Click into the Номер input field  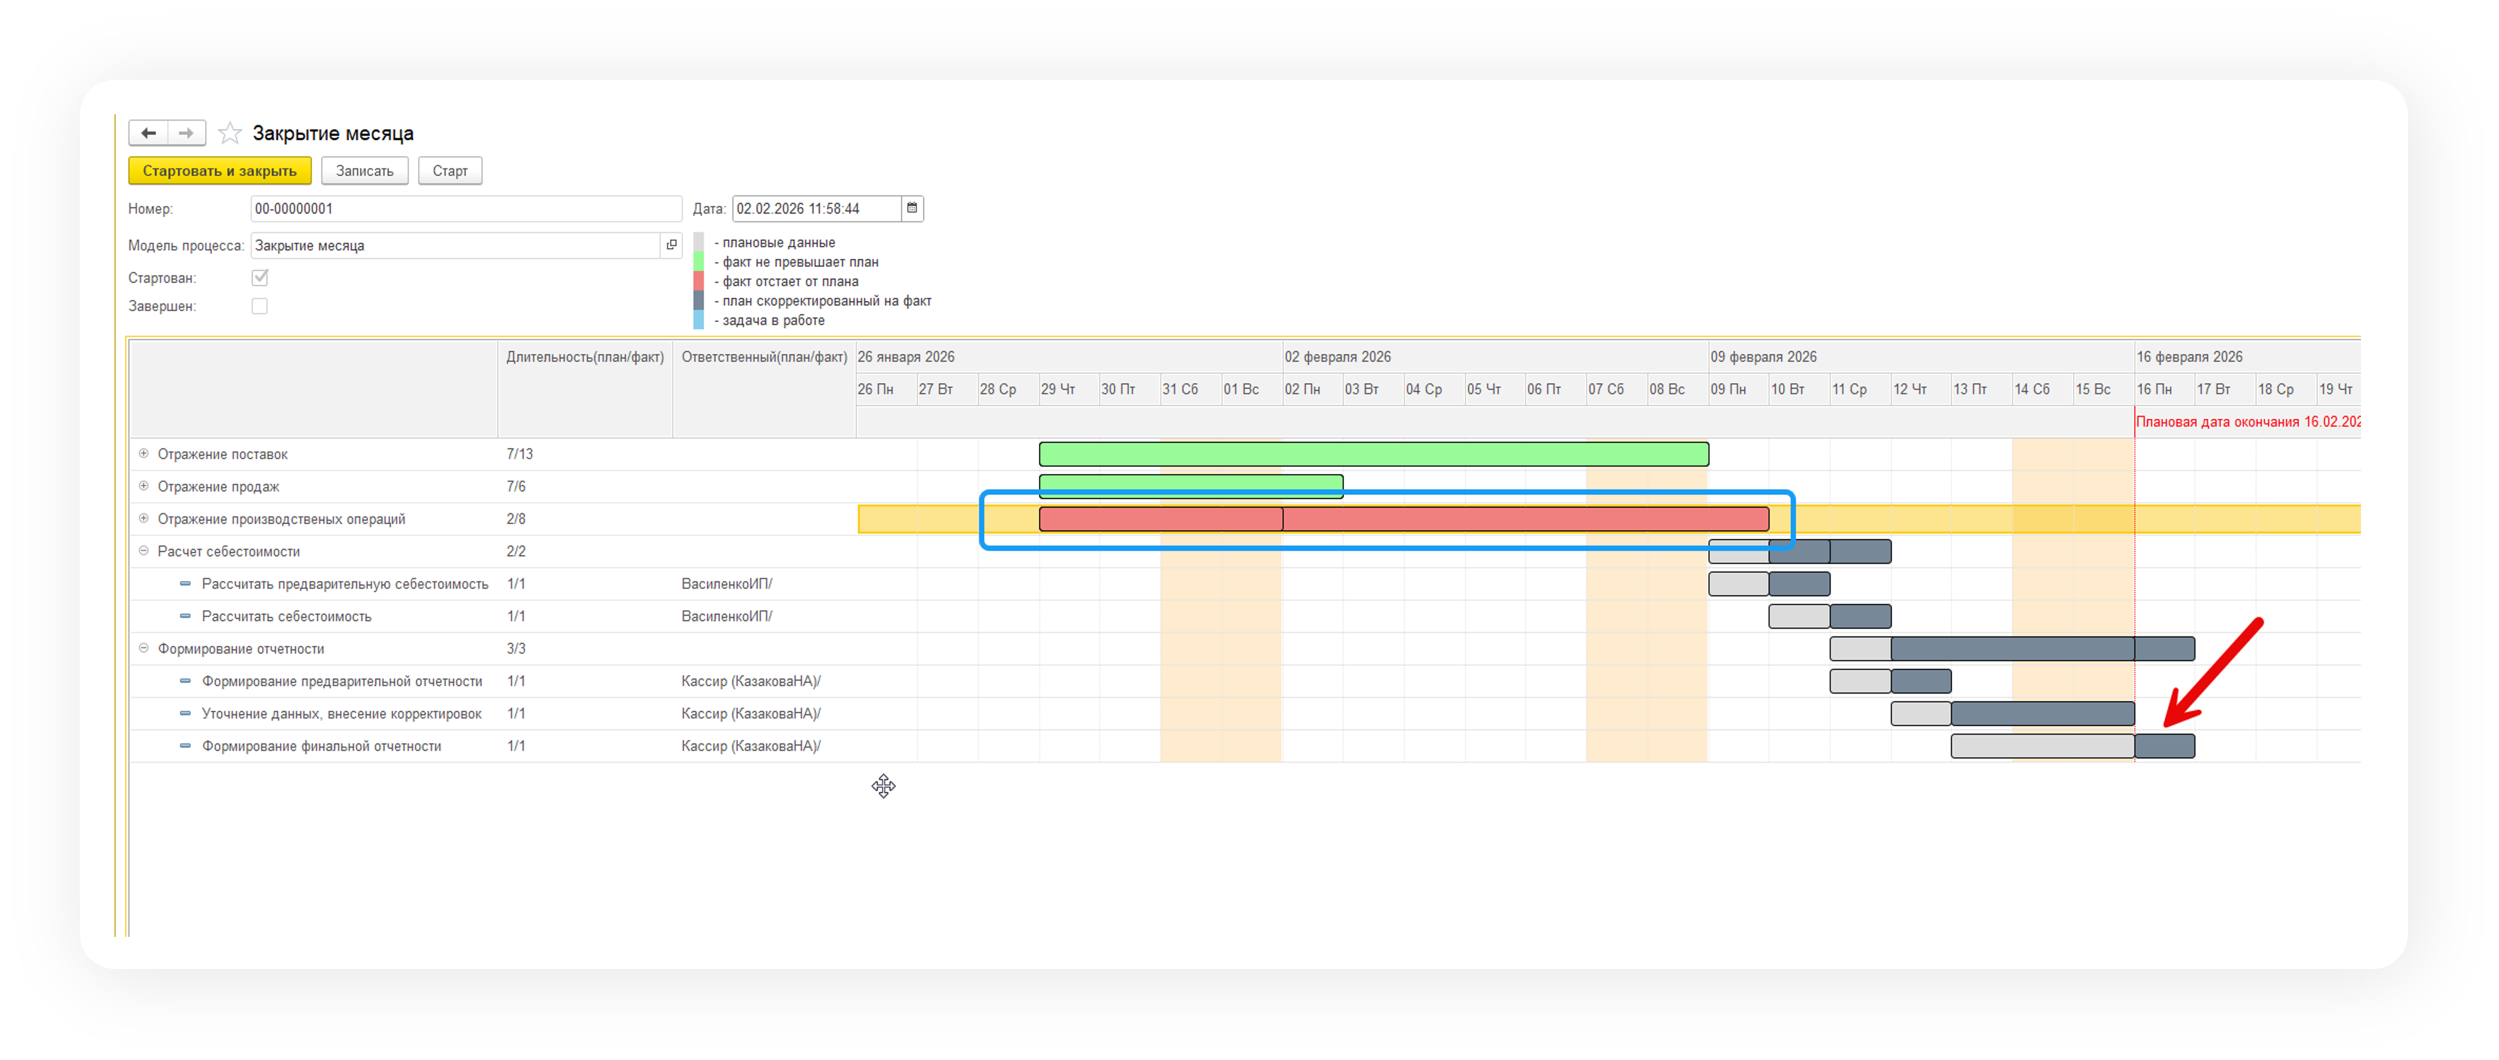pos(466,209)
